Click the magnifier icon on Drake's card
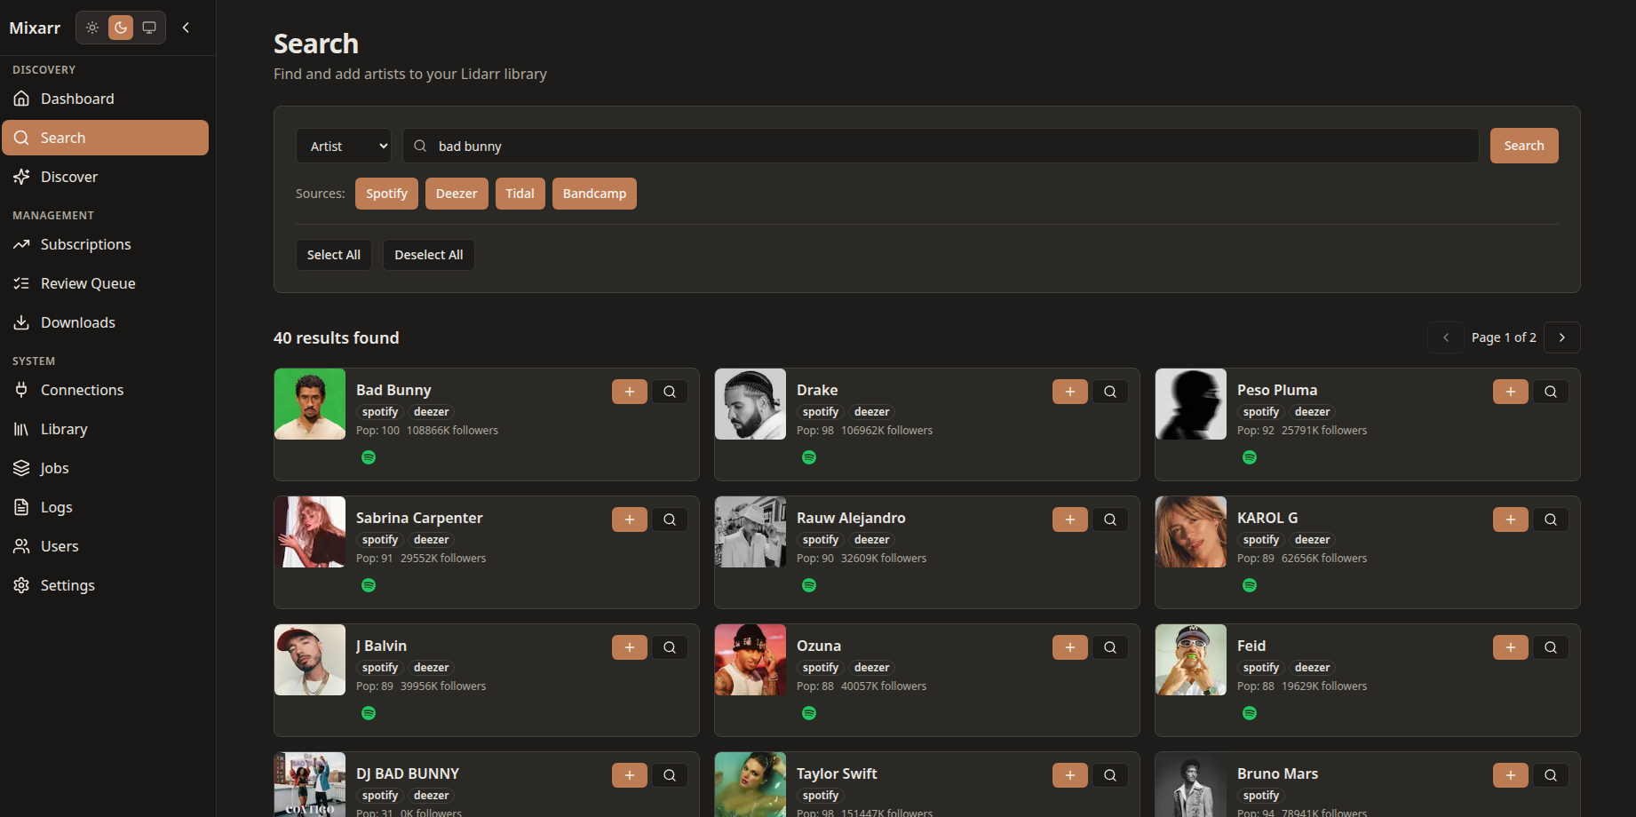 tap(1110, 392)
